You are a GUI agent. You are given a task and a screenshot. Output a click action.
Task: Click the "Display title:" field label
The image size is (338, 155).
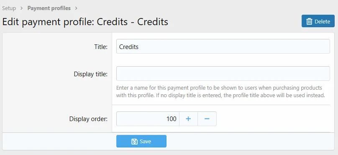click(91, 74)
